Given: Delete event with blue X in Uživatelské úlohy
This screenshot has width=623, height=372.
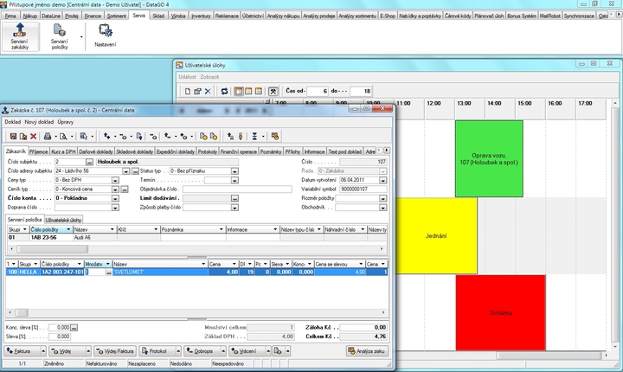Looking at the screenshot, I should pyautogui.click(x=208, y=91).
